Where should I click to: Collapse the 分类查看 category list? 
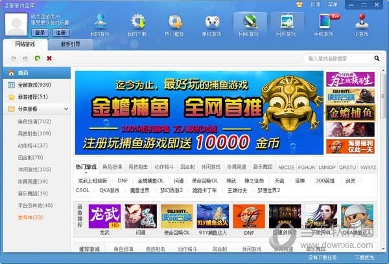click(65, 109)
